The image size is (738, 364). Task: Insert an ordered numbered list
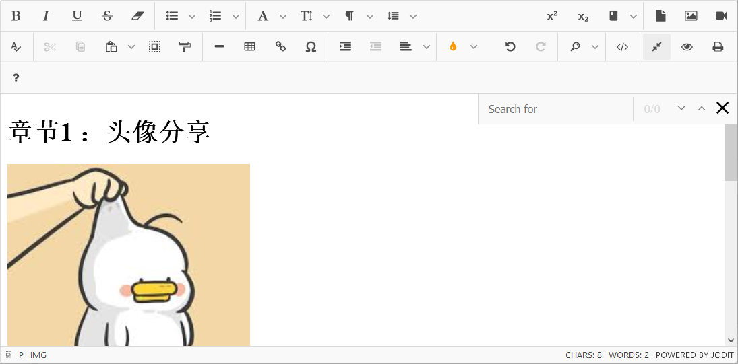(x=216, y=16)
